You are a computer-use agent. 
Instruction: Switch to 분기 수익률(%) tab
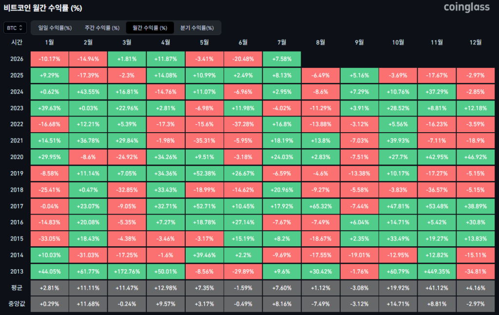click(x=197, y=28)
